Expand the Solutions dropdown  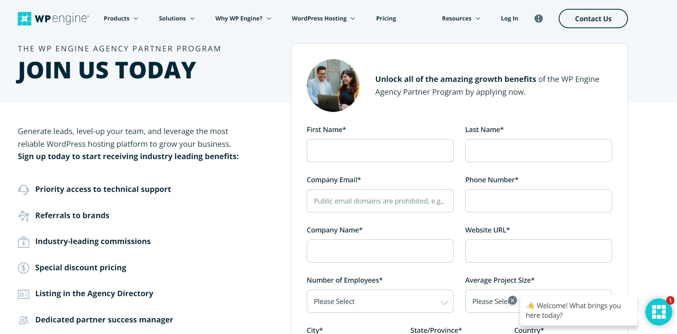coord(177,19)
